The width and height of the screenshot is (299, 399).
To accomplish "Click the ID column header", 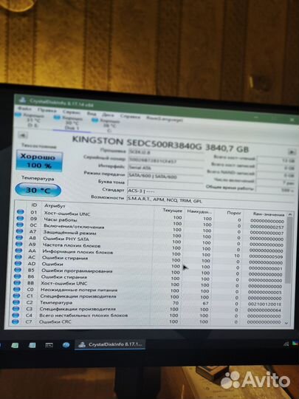I will [34, 205].
